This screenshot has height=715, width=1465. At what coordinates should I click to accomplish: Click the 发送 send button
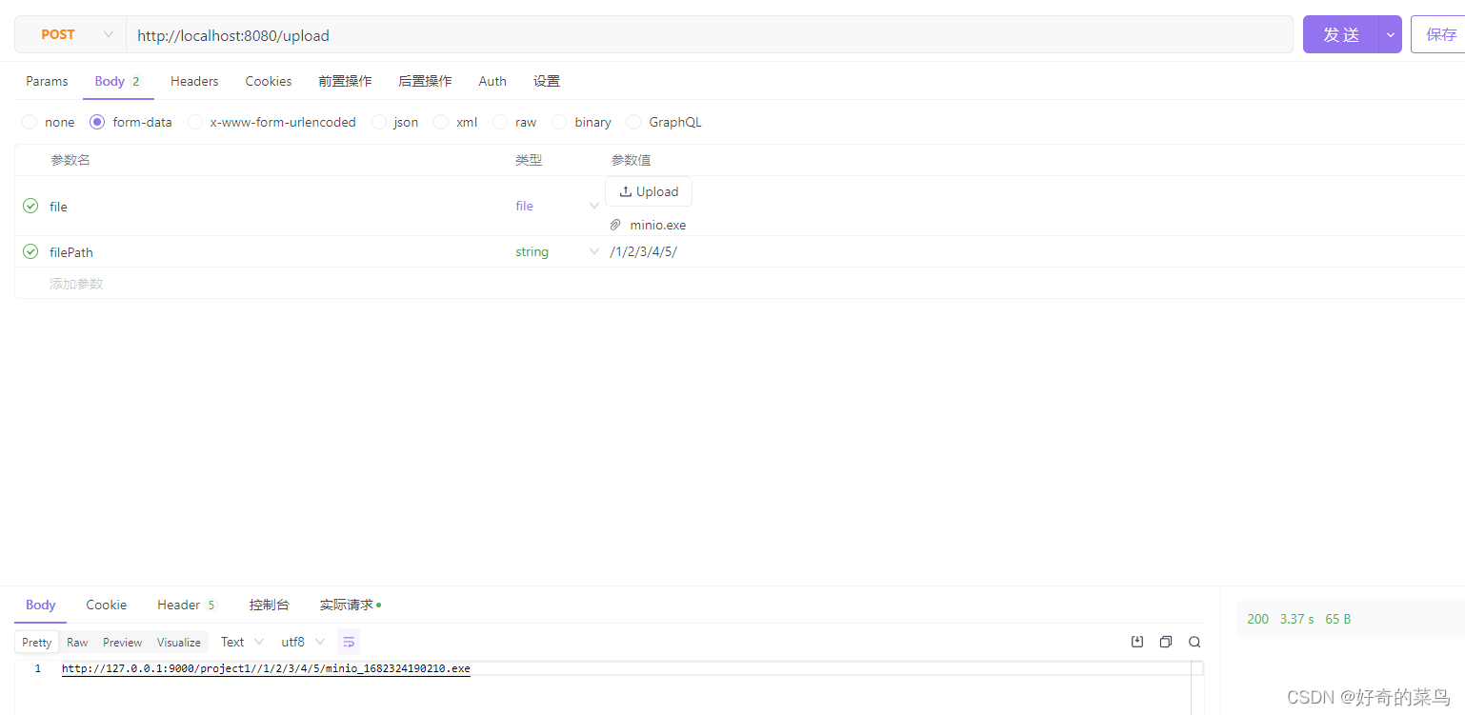[x=1340, y=34]
